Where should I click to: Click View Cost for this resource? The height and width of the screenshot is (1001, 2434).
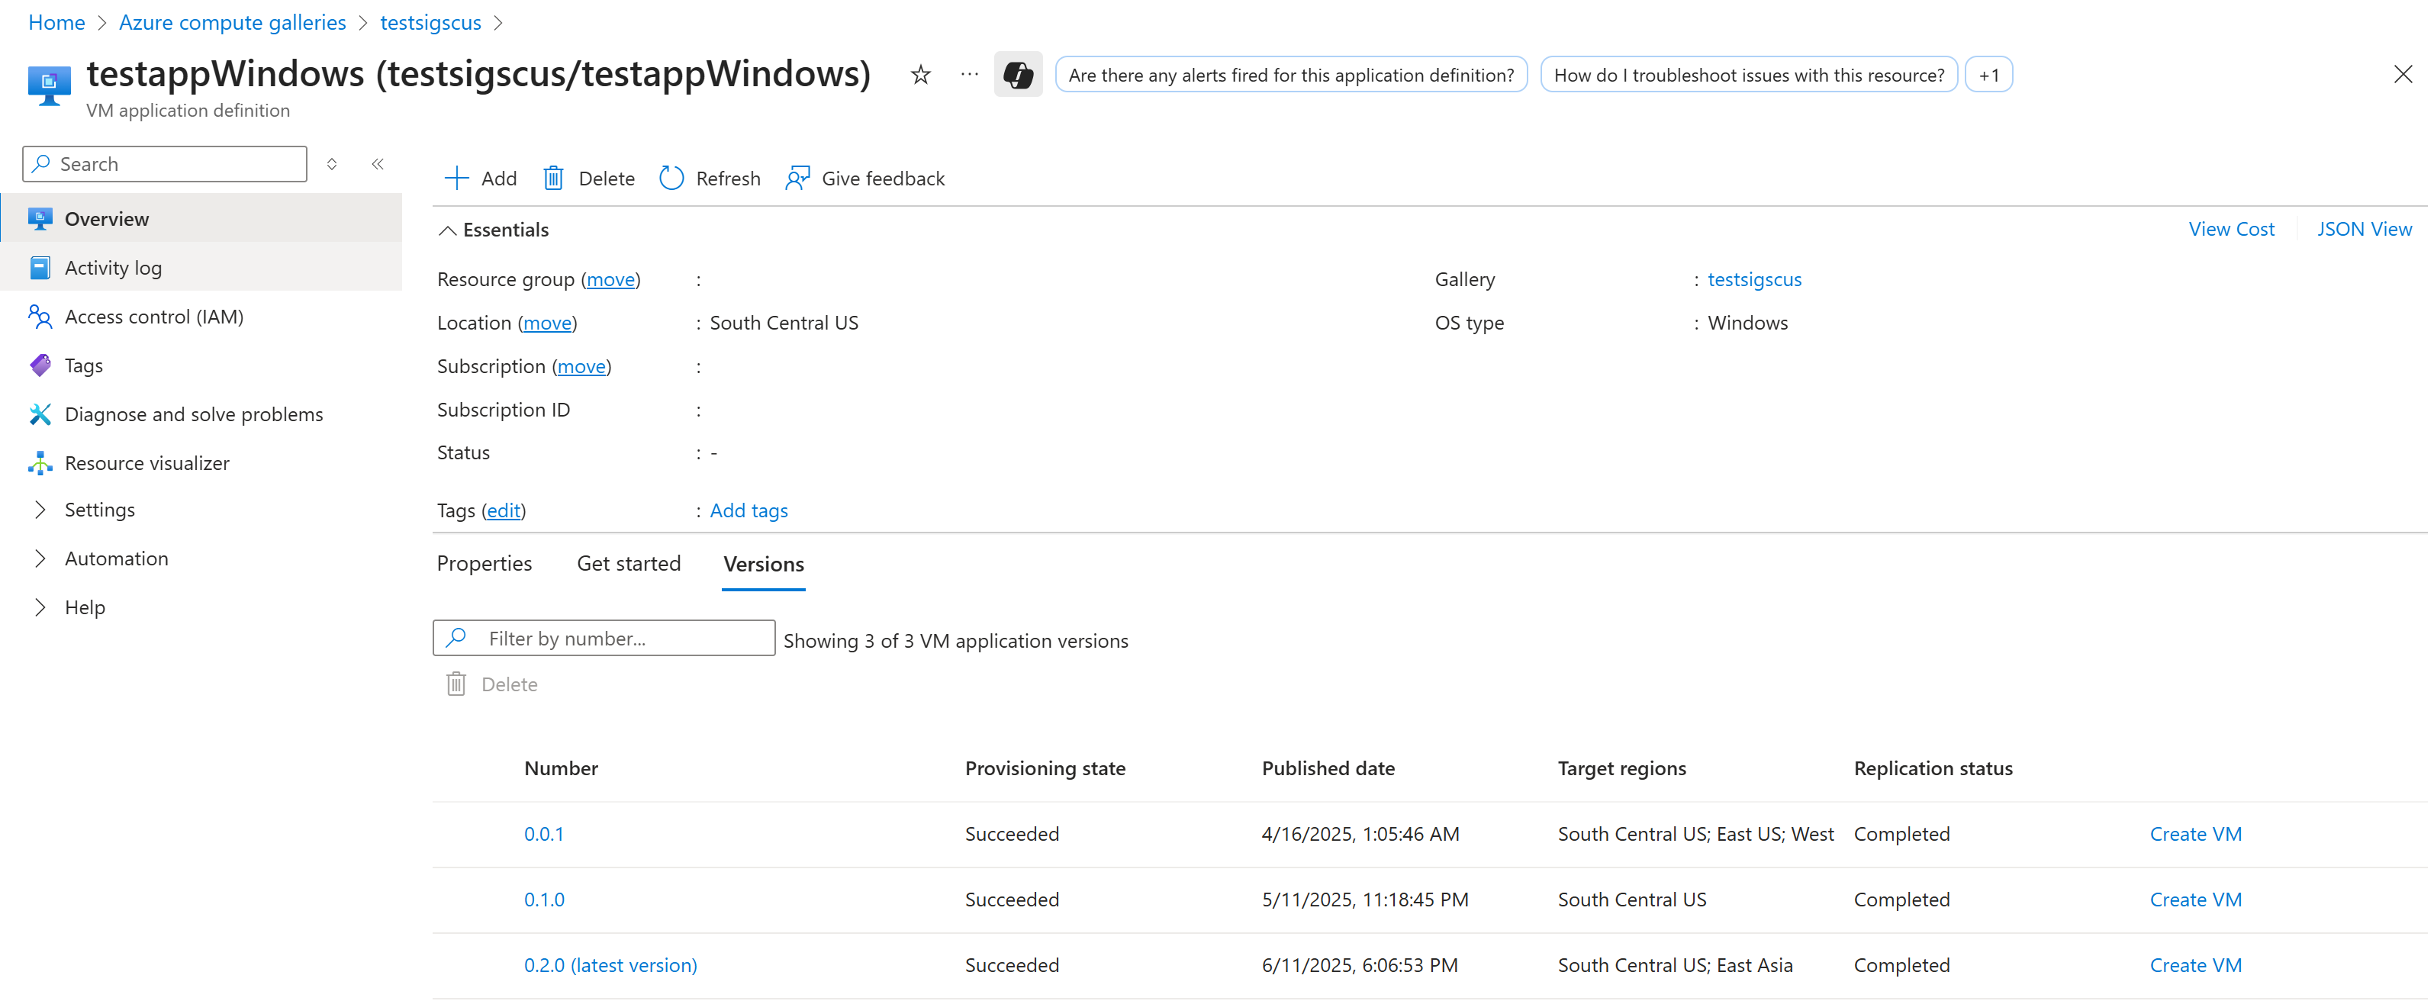(x=2232, y=229)
